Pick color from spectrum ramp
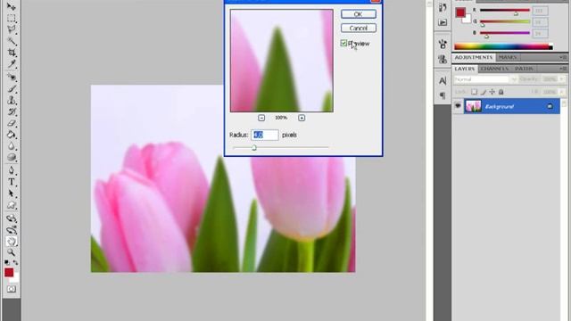The image size is (571, 321). tap(503, 46)
